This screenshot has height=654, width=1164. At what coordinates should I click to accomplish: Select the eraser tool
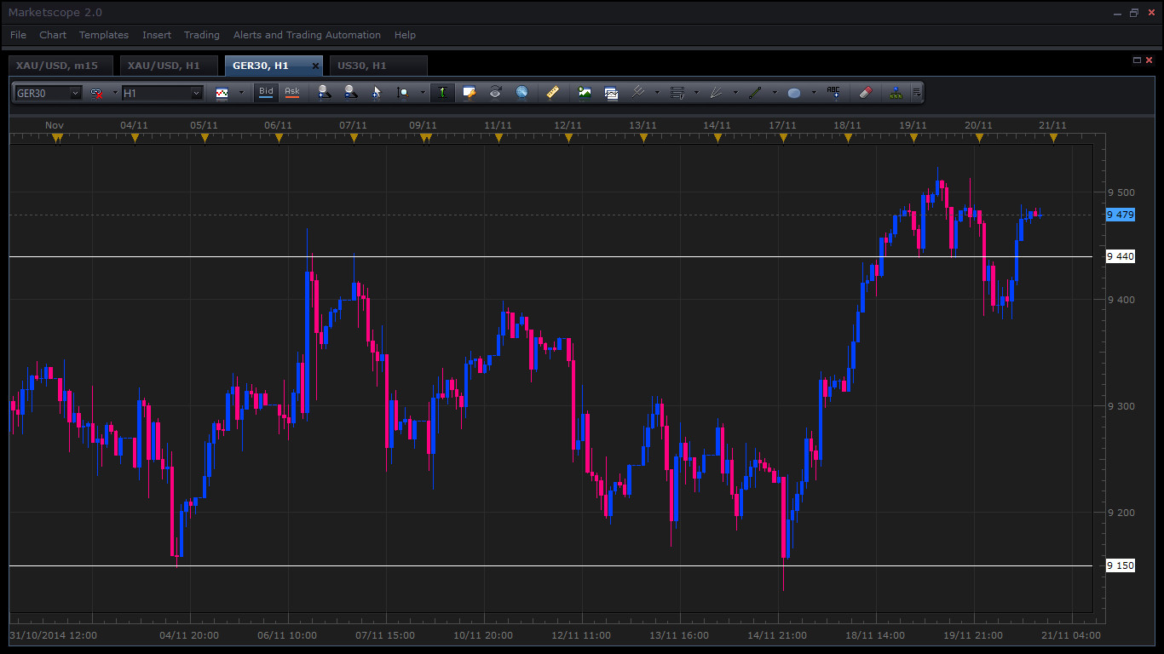click(866, 93)
